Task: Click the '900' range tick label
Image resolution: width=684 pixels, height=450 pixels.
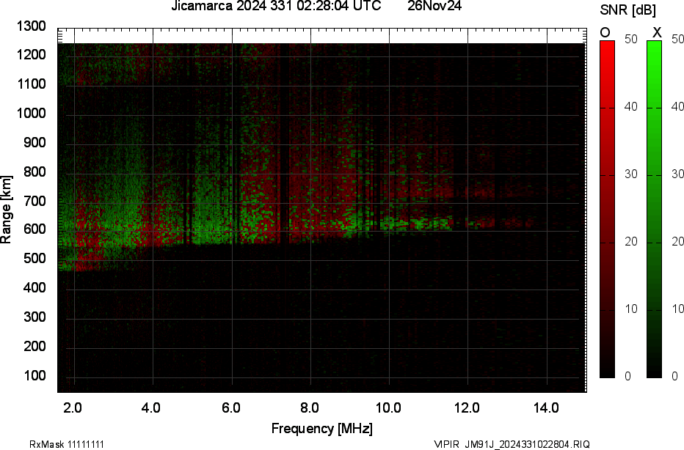Action: click(34, 142)
